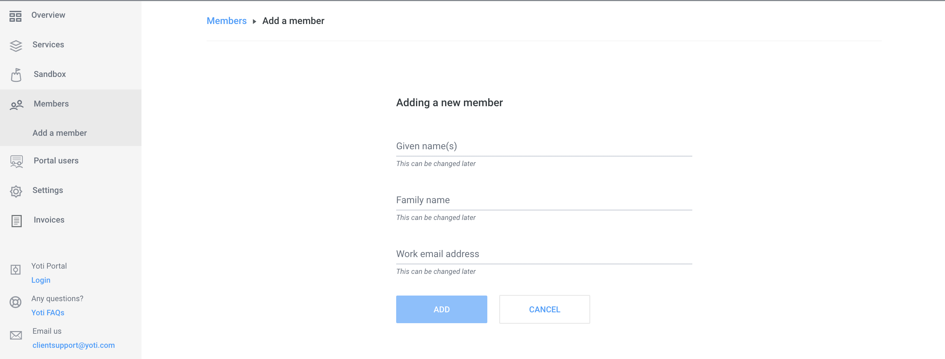Focus the Given name(s) field
Screen dimensions: 945x359
(x=544, y=146)
